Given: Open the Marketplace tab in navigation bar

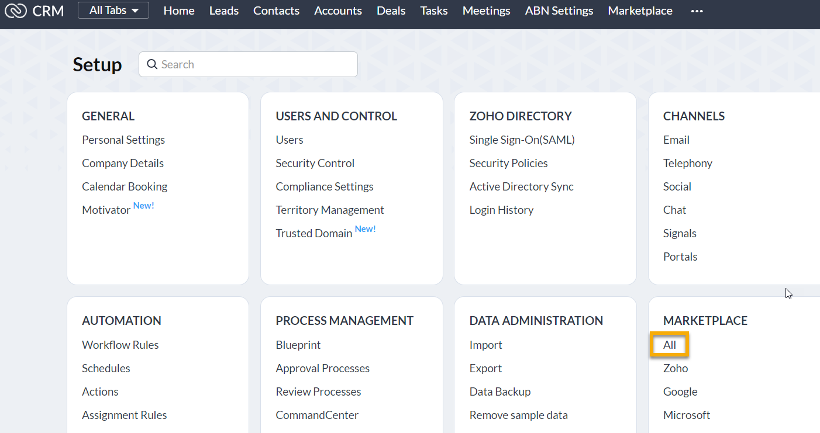Looking at the screenshot, I should [640, 11].
